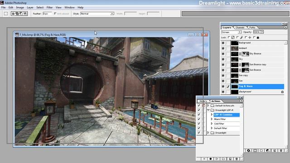Click the paintbrush icon beside Fog & Haze layer
Viewport: 290px width, 163px height.
coord(228,86)
